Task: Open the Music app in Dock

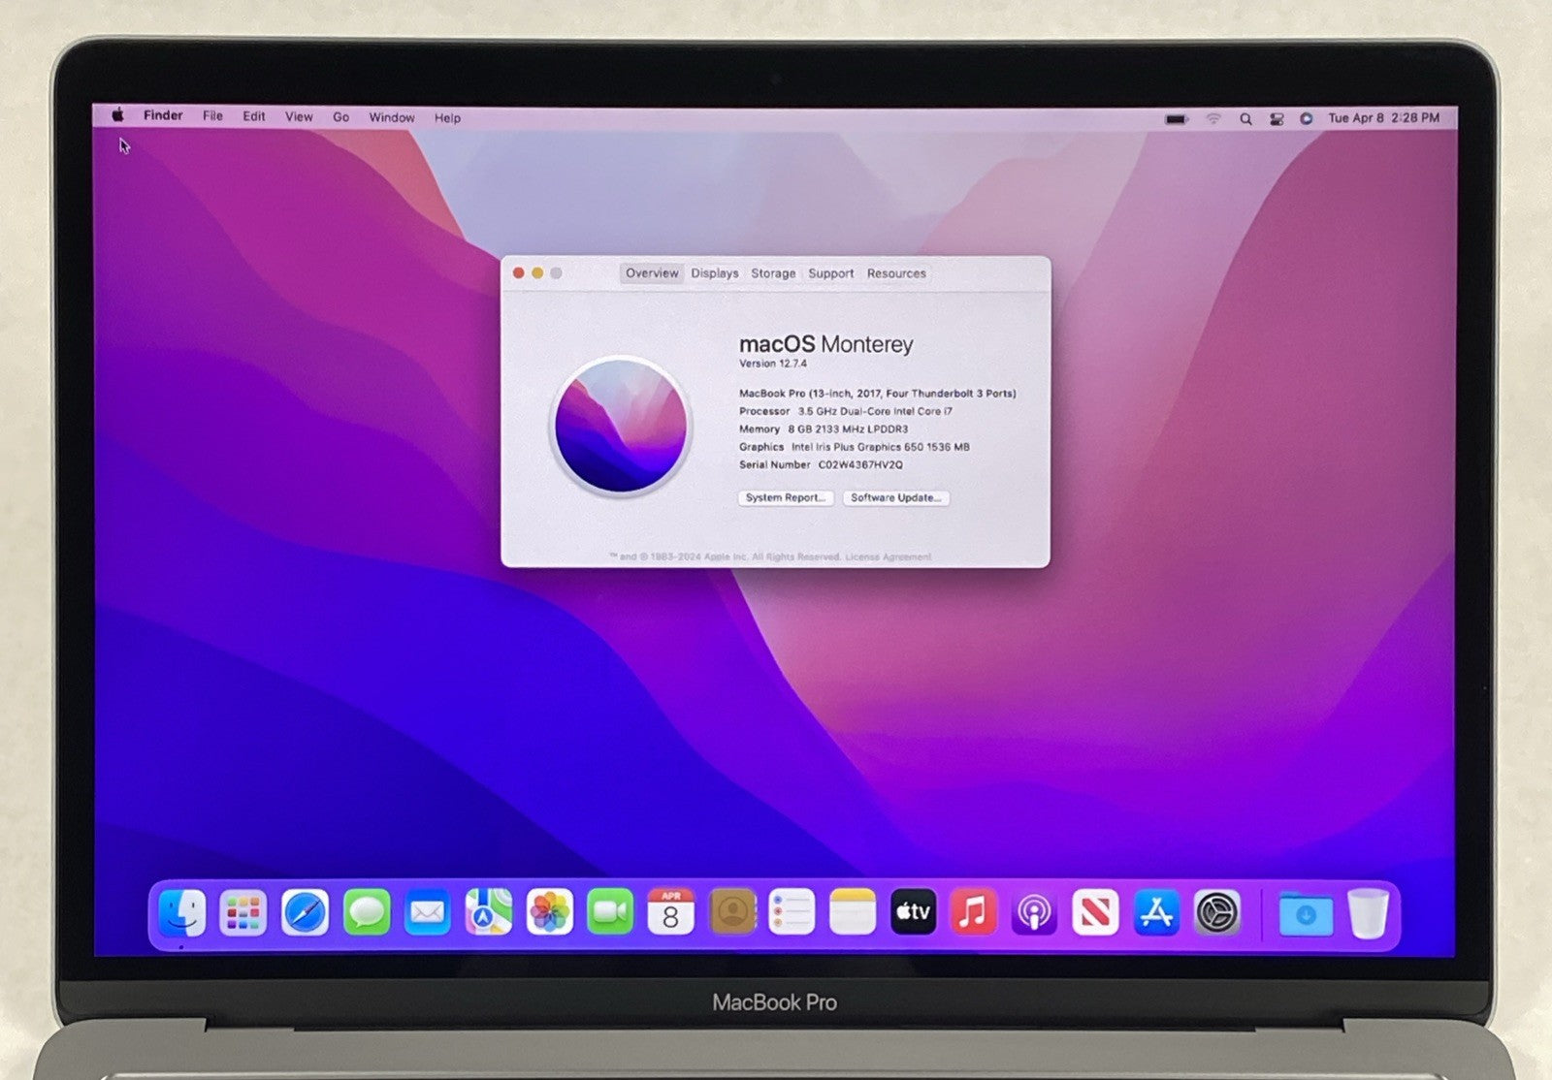Action: click(x=973, y=912)
